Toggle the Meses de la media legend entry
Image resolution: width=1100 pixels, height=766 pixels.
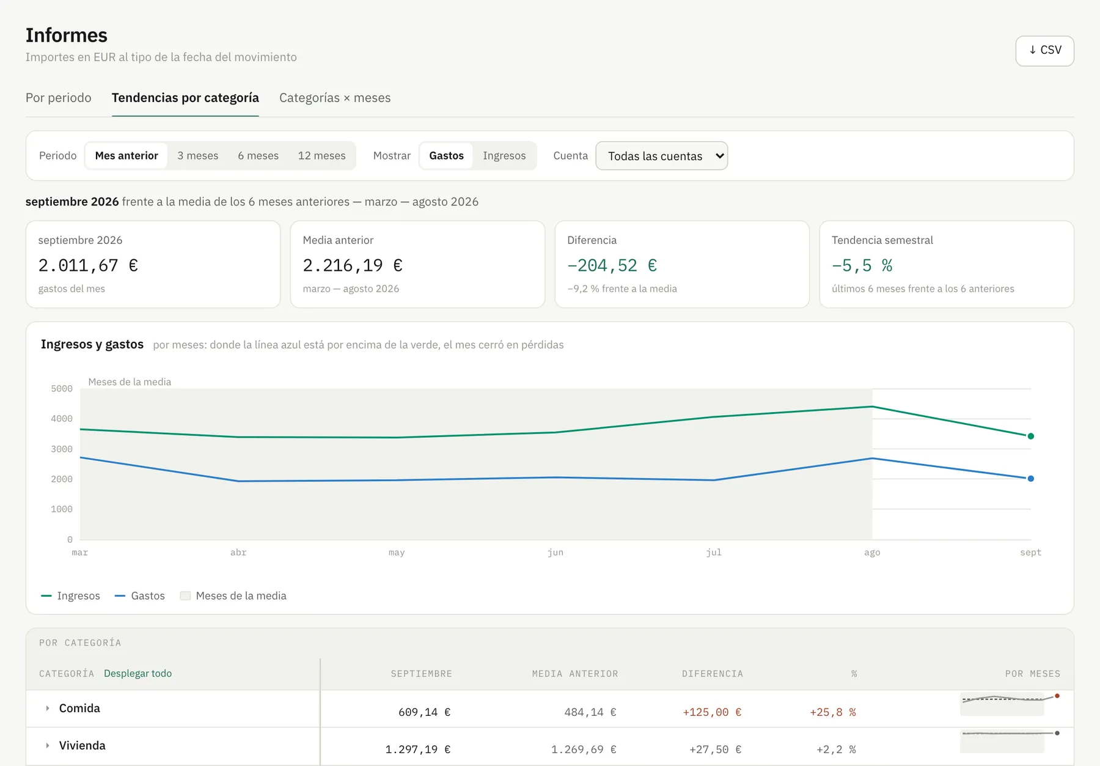pyautogui.click(x=233, y=596)
